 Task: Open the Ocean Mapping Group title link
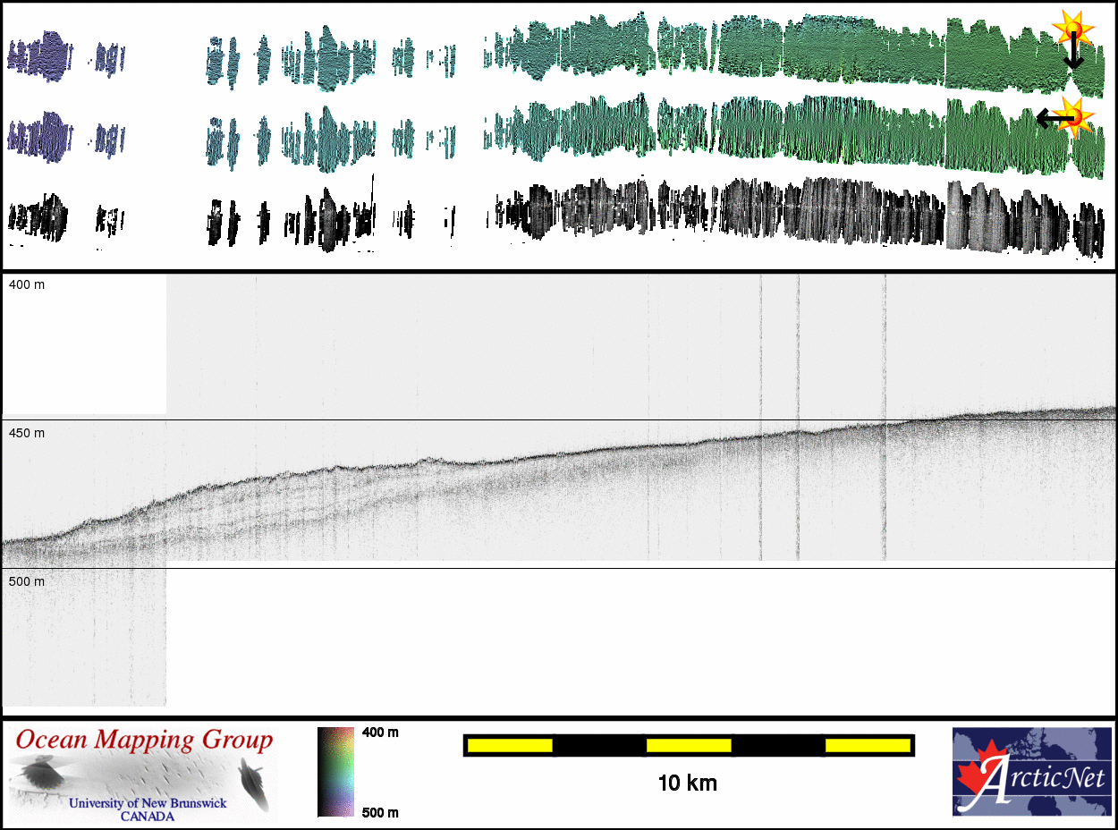[x=144, y=741]
